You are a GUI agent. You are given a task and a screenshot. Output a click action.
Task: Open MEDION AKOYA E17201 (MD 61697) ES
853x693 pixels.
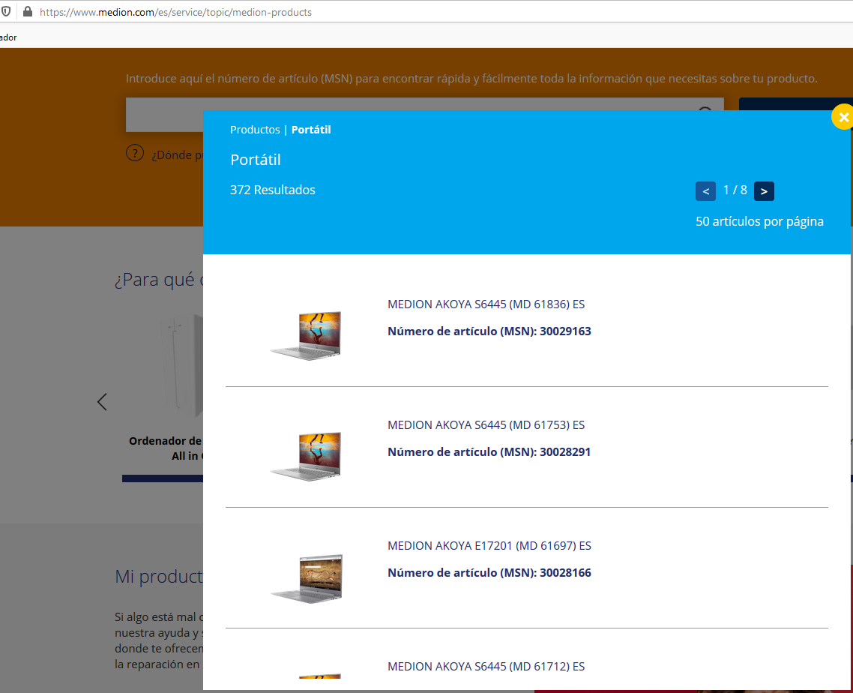489,546
